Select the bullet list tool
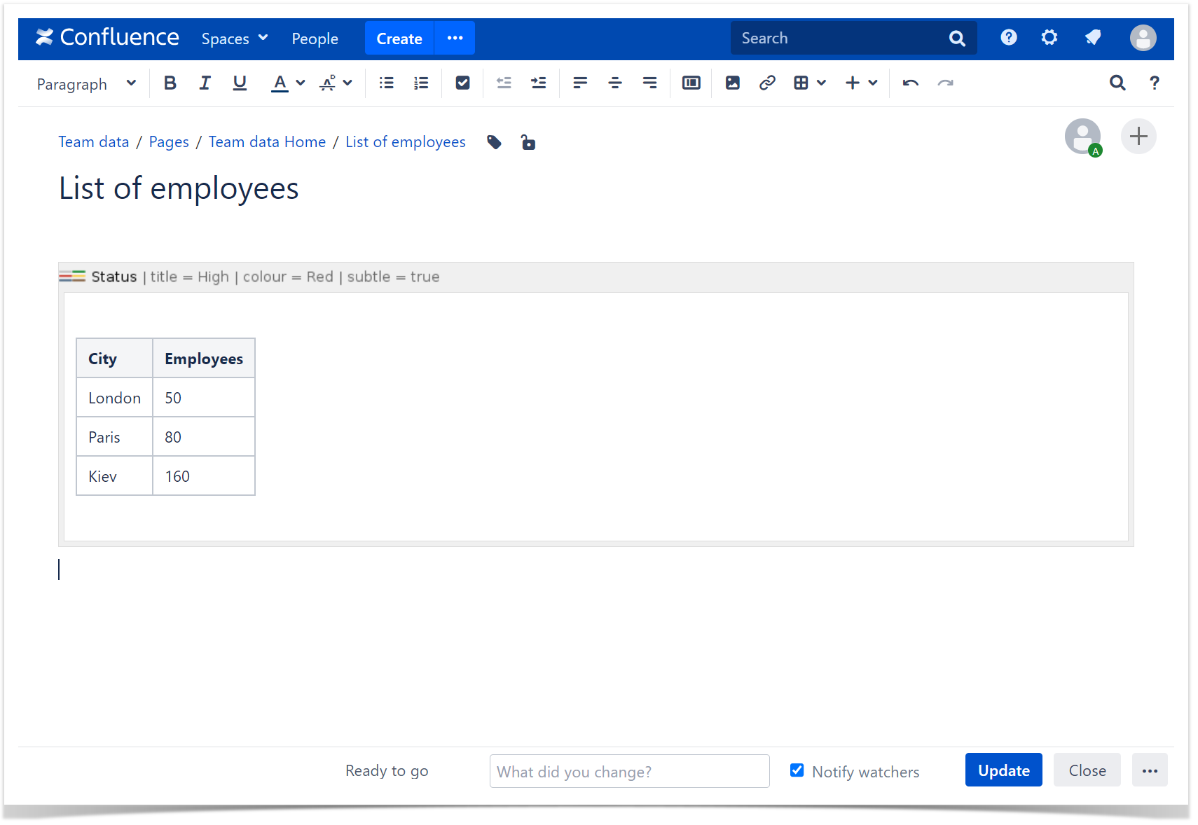Image resolution: width=1198 pixels, height=825 pixels. [386, 83]
